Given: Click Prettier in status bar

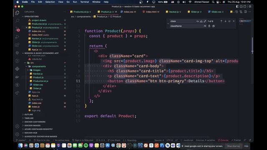Looking at the screenshot, I should 236,140.
